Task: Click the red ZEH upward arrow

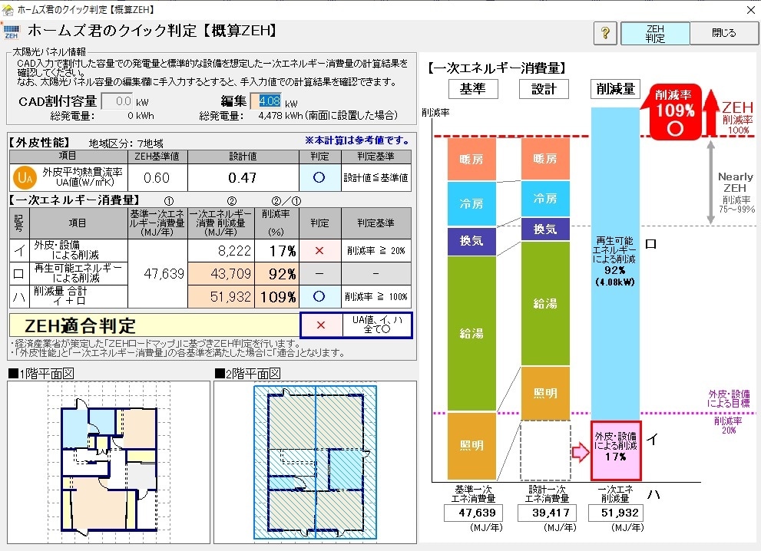Action: coord(711,113)
